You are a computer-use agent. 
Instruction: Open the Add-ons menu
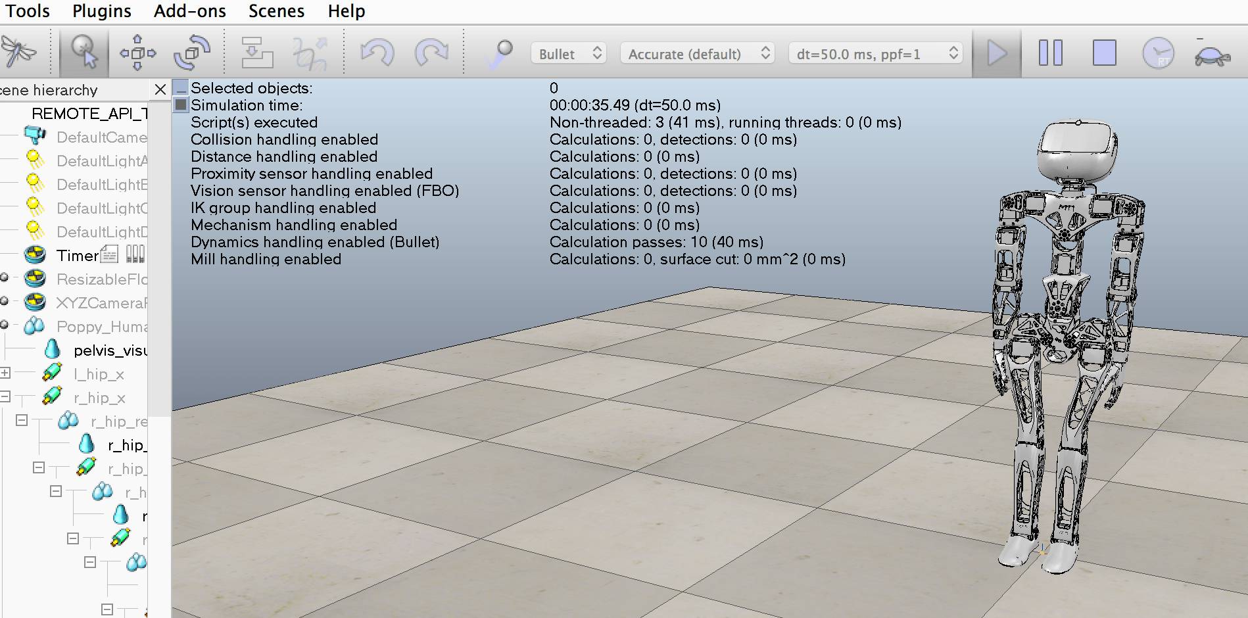coord(189,11)
